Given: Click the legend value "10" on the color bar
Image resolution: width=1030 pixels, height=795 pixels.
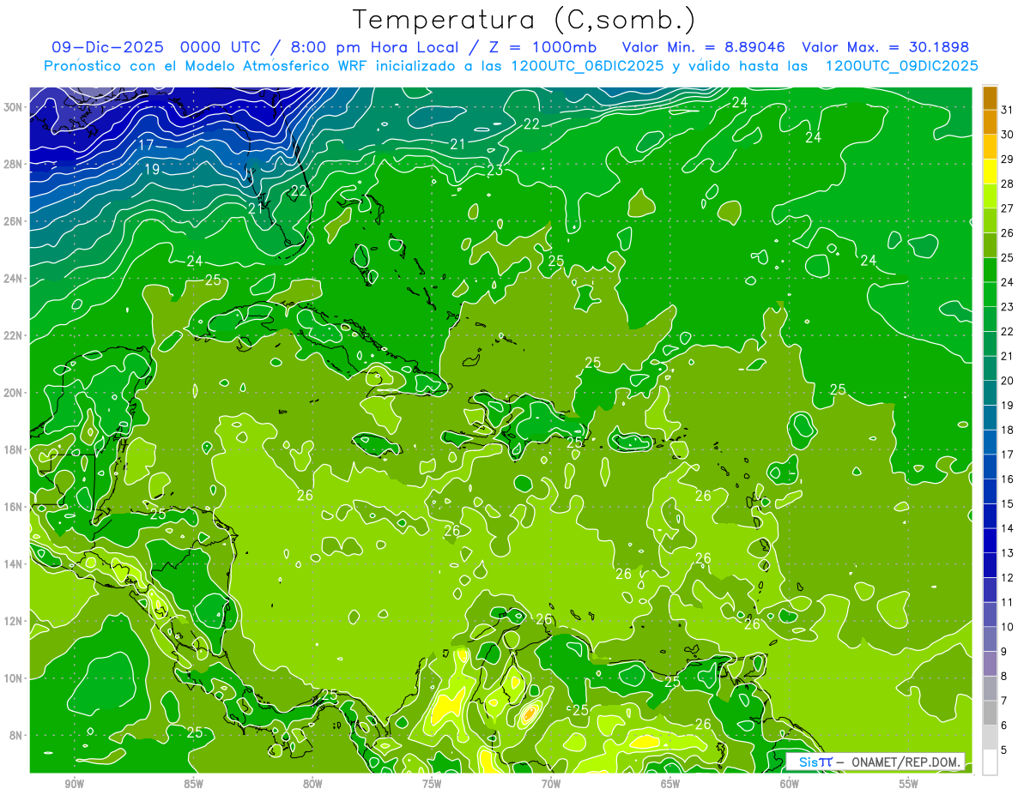Looking at the screenshot, I should click(x=1008, y=627).
